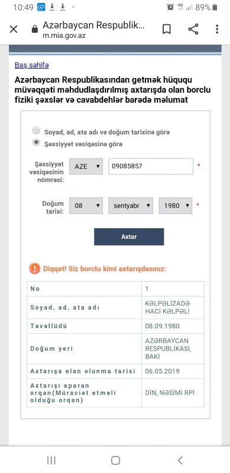Bookmark this page with the bookmark icon

coord(167,29)
